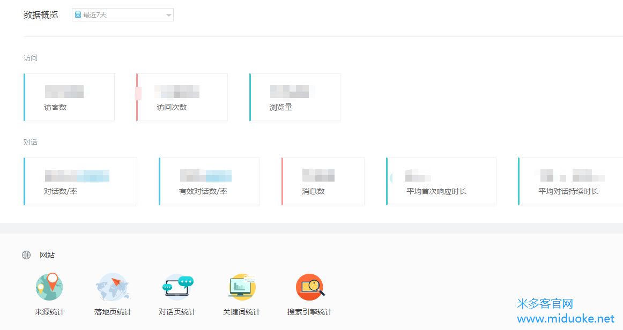Select the 对话数/率 card
This screenshot has height=330, width=623.
click(x=81, y=182)
